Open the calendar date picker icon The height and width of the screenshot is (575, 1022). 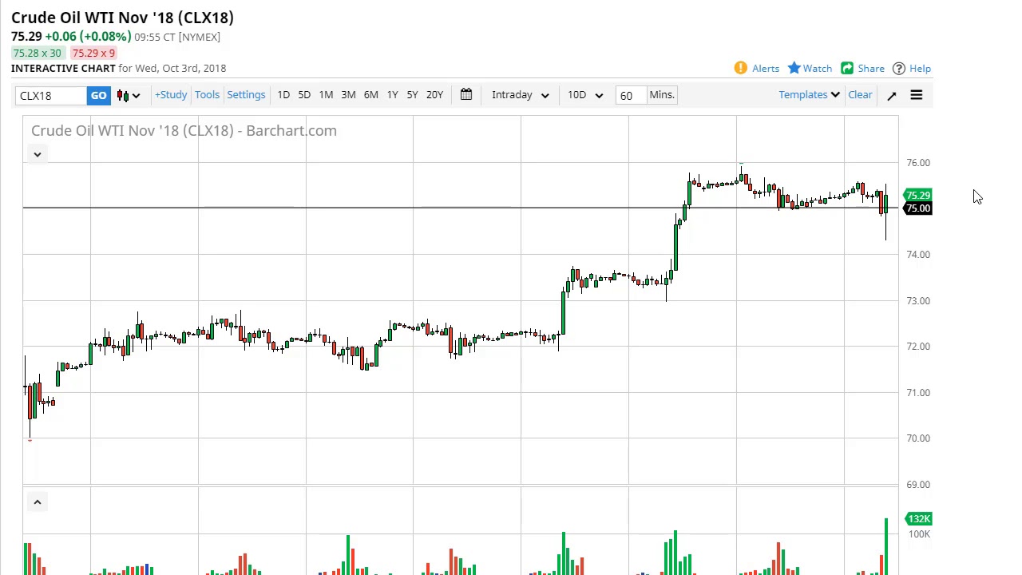pyautogui.click(x=466, y=95)
